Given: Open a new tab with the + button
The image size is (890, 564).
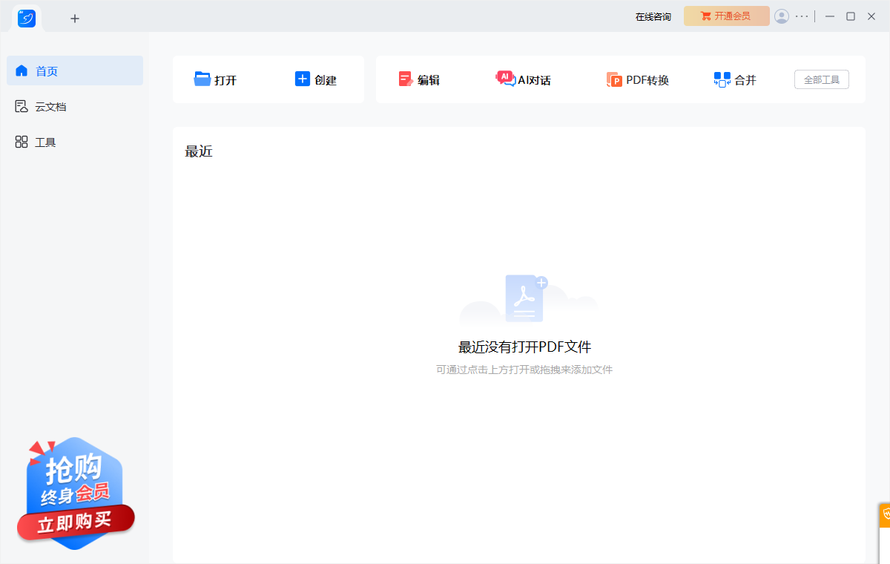Looking at the screenshot, I should 74,19.
